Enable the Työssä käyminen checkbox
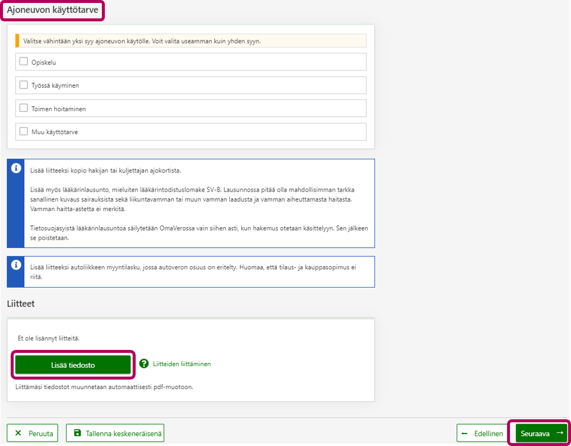 [24, 85]
